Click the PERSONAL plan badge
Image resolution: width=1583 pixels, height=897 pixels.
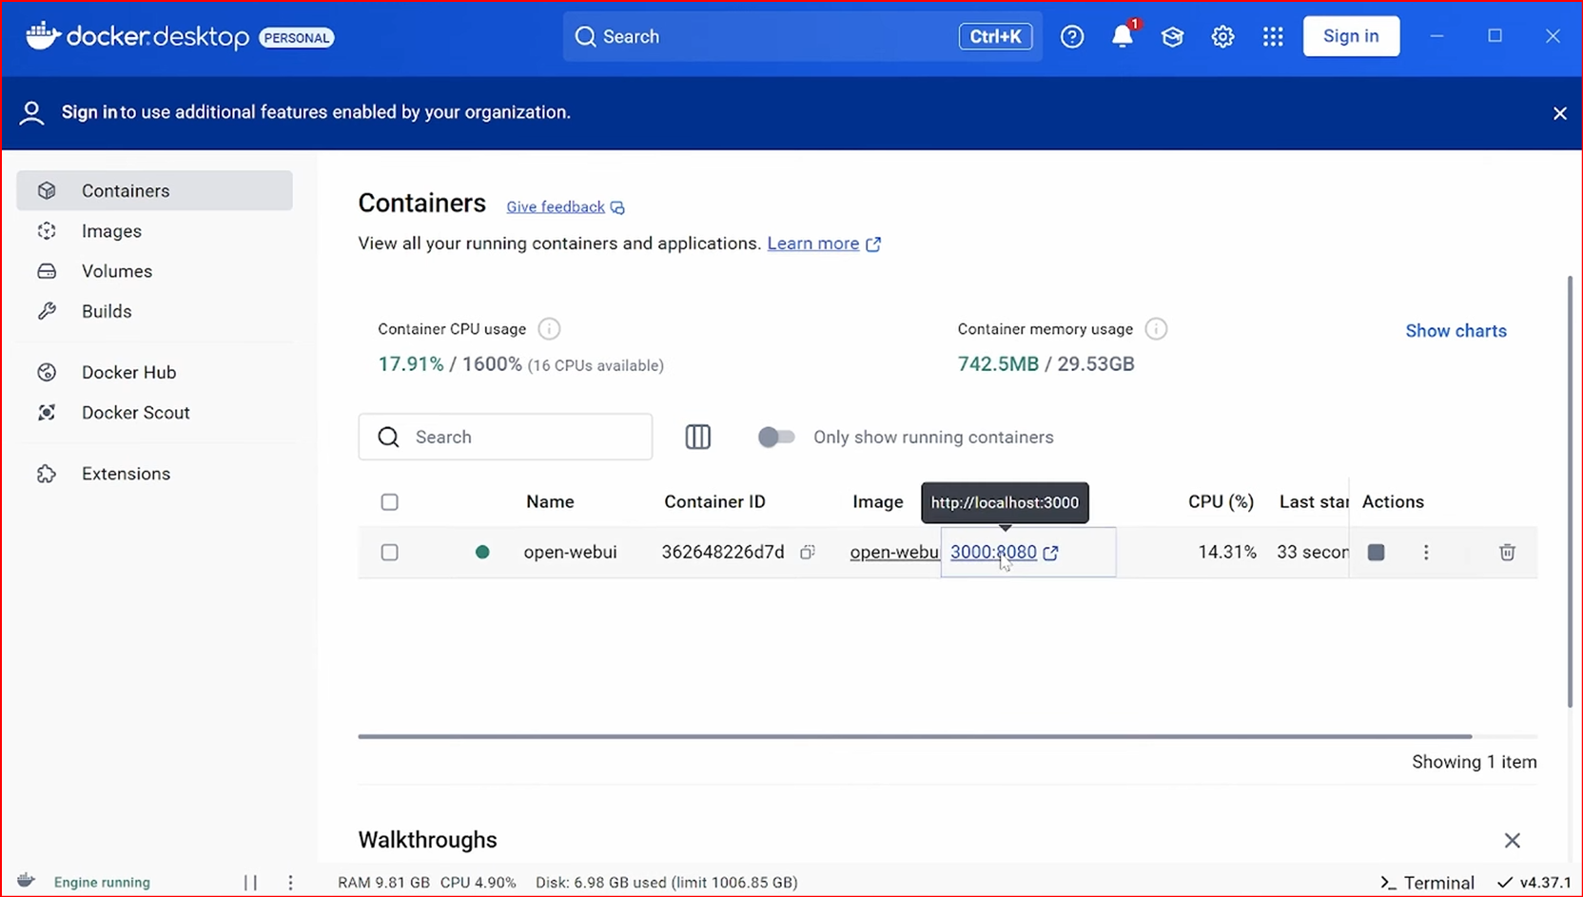[x=297, y=38]
